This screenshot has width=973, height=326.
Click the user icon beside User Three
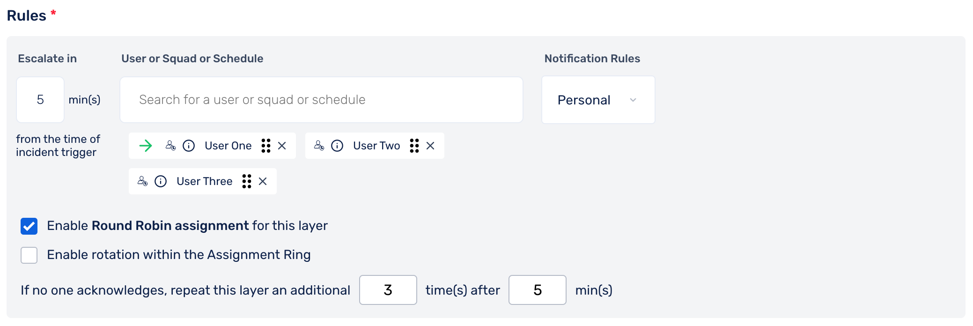pos(142,181)
